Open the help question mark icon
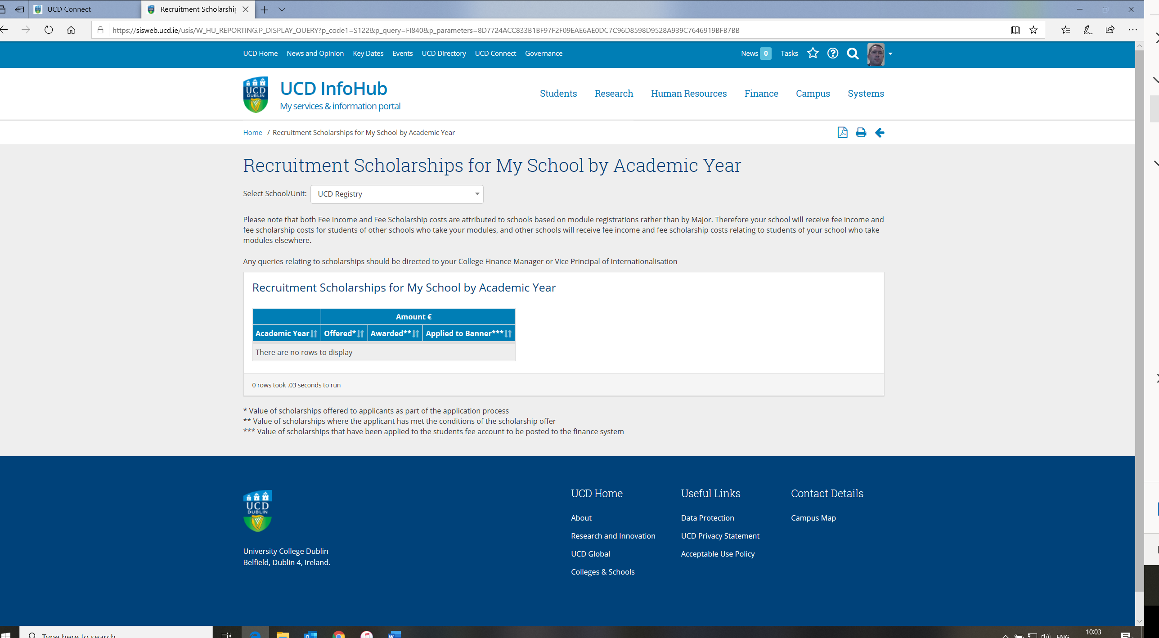The width and height of the screenshot is (1159, 638). pos(833,53)
